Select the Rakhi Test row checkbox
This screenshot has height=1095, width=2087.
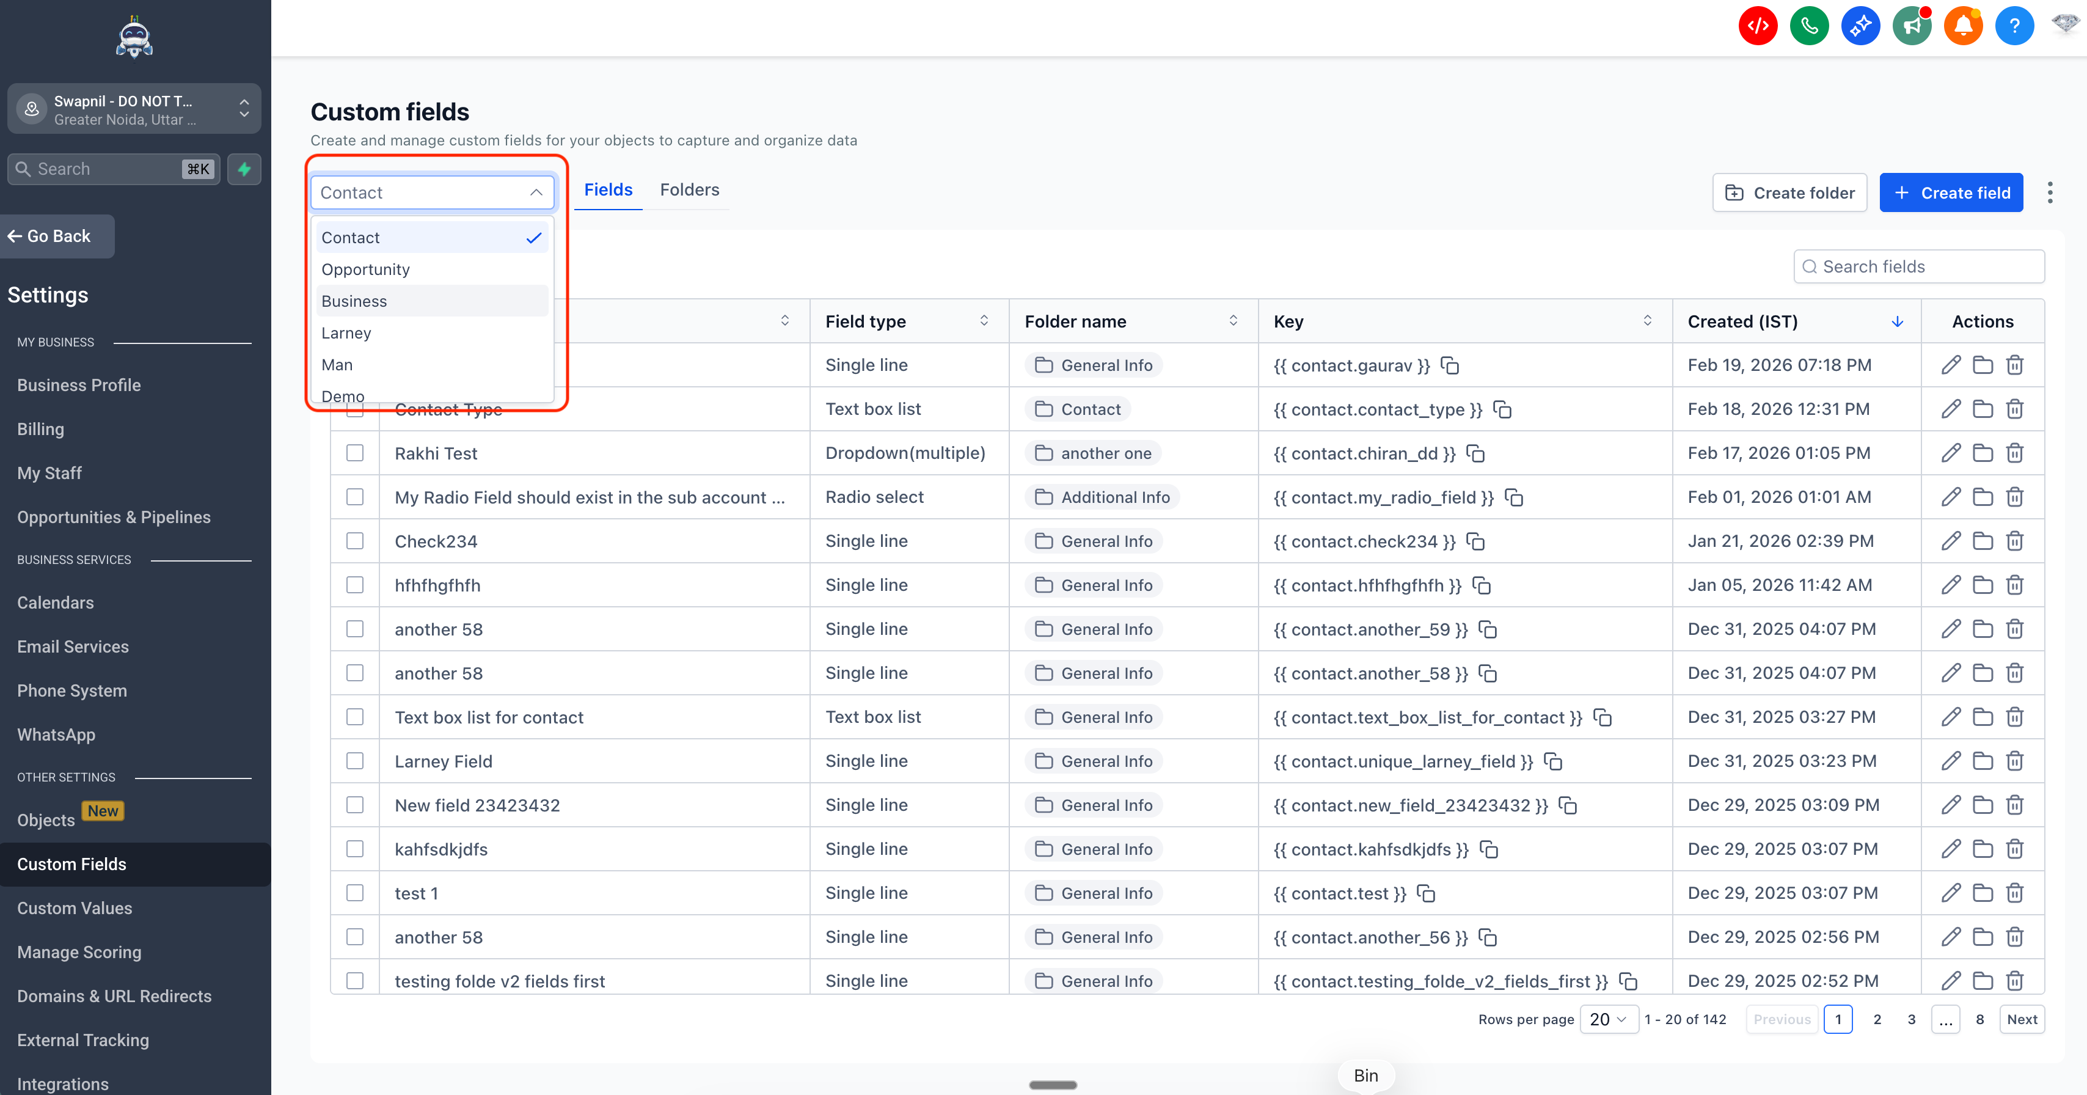click(355, 453)
